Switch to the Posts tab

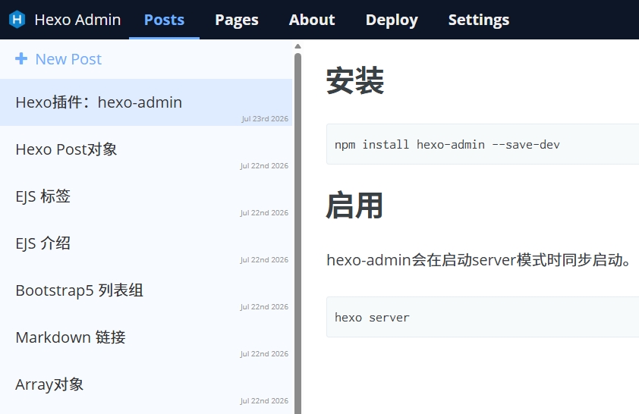164,20
